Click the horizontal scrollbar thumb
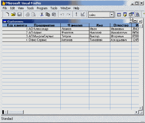 (x=15, y=112)
